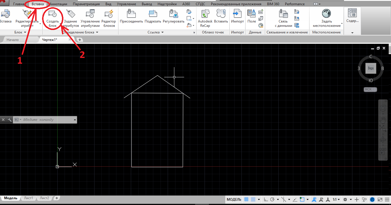Image resolution: width=391 pixels, height=205 pixels.
Task: Toggle clean screen in status bar
Action: (380, 200)
